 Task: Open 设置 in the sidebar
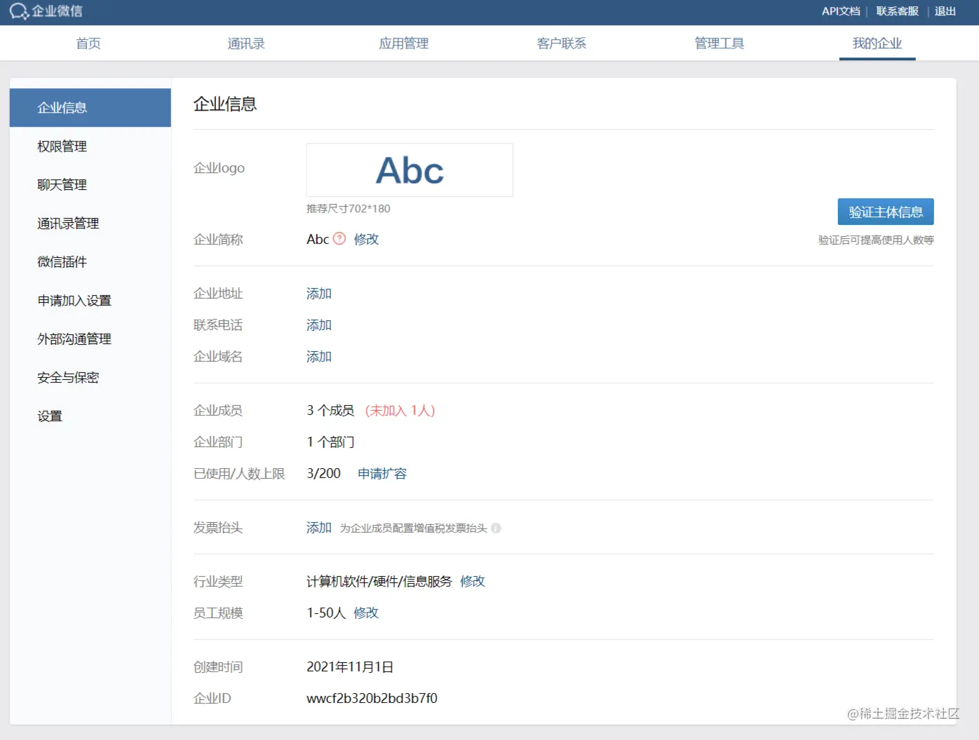(x=90, y=416)
